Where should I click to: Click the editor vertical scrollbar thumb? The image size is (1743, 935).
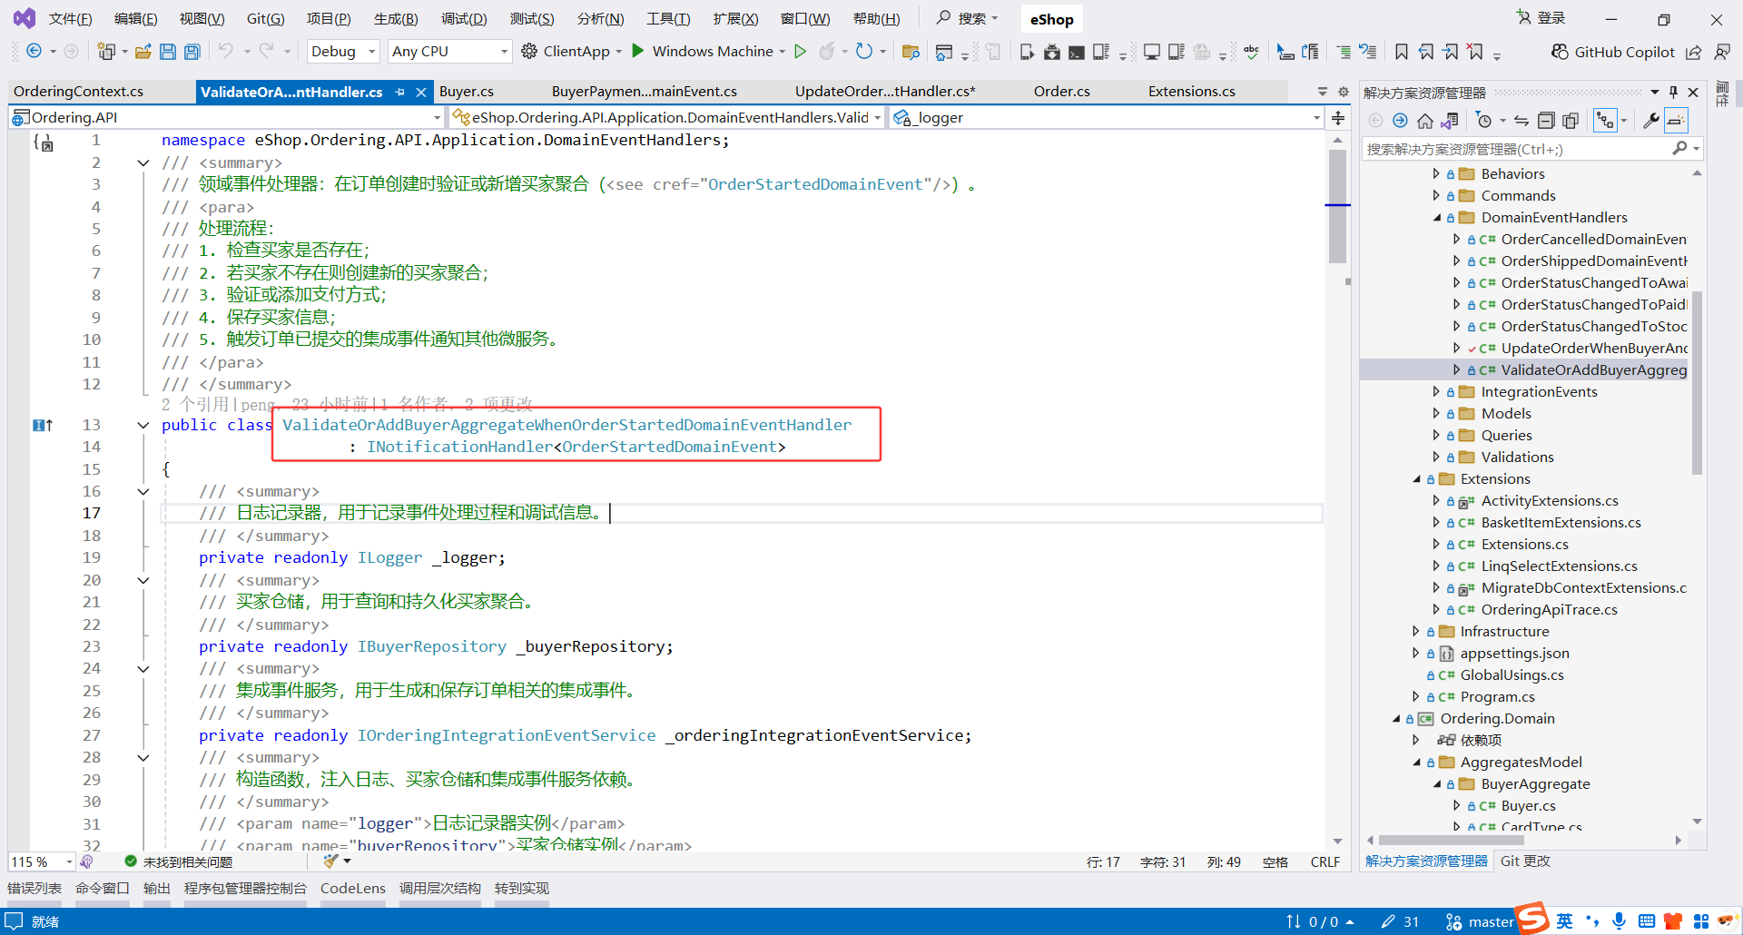[1337, 206]
